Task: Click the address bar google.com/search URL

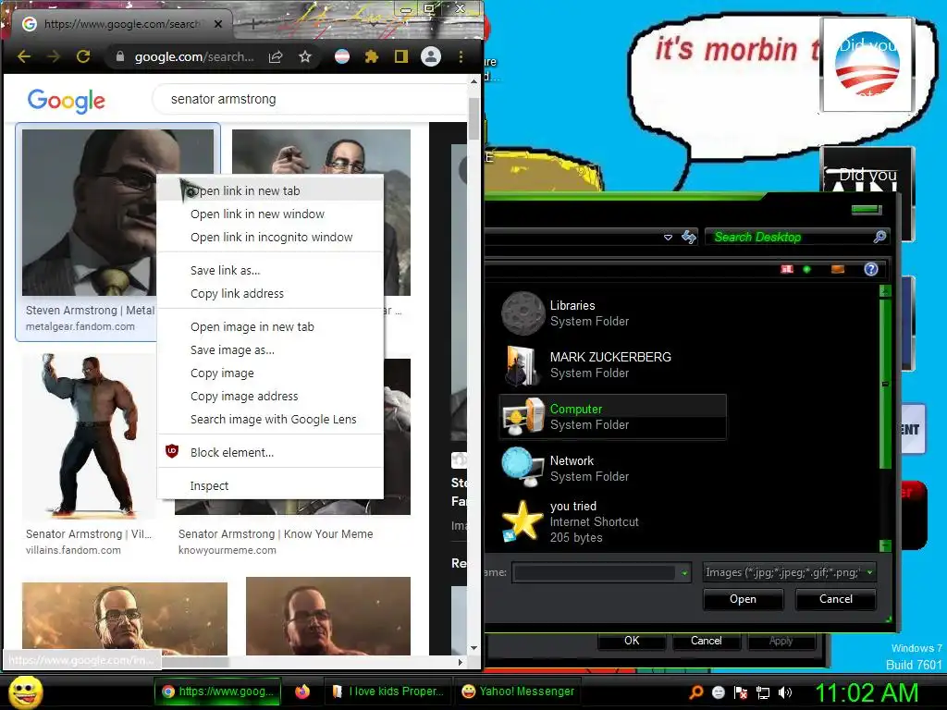Action: pos(193,56)
